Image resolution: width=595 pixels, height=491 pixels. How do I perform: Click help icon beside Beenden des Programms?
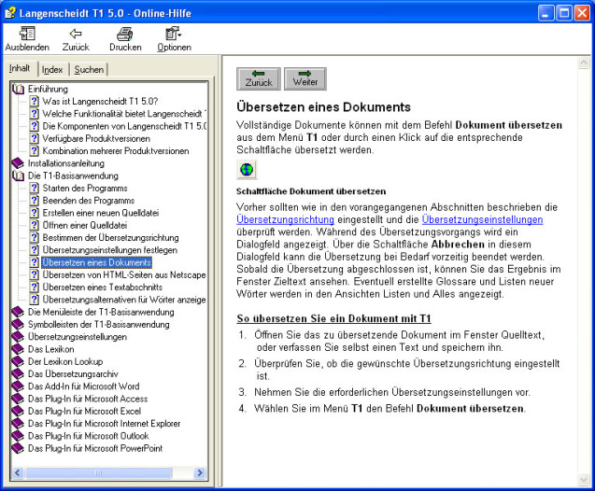(35, 201)
